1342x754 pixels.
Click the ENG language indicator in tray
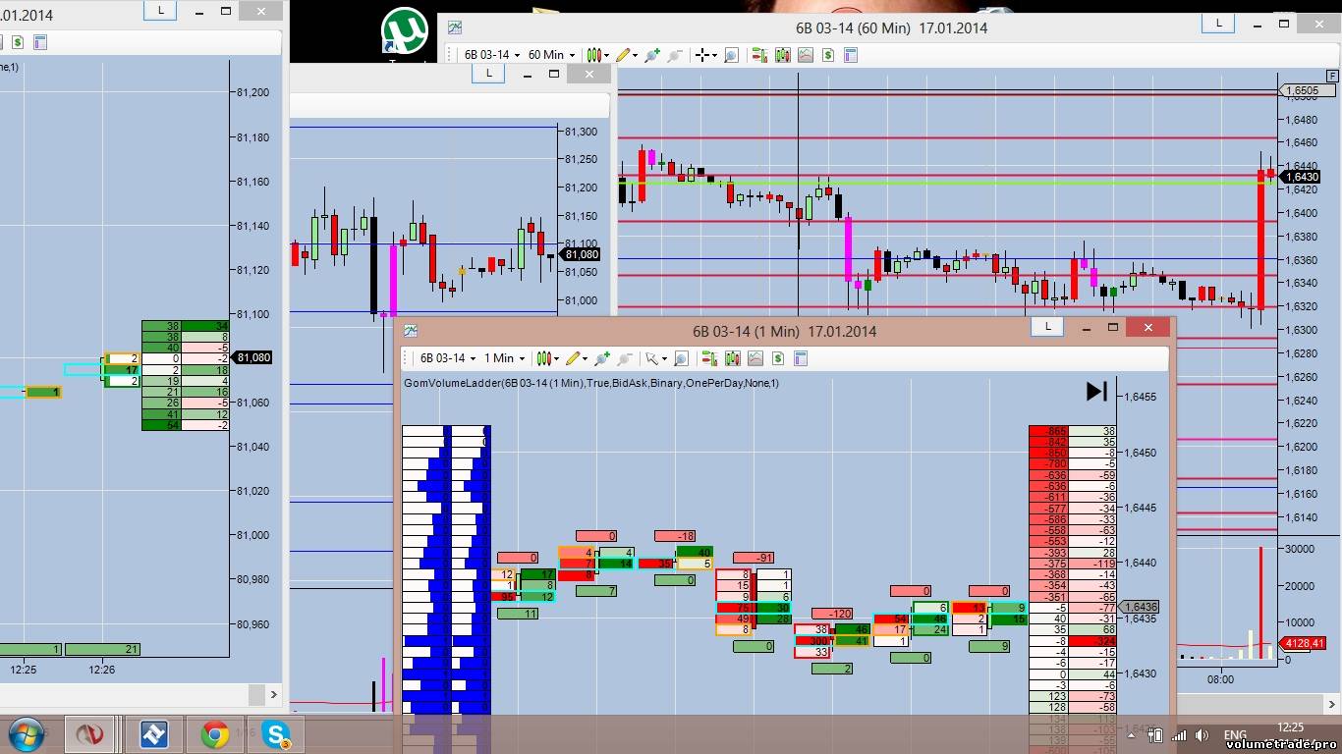(1235, 734)
